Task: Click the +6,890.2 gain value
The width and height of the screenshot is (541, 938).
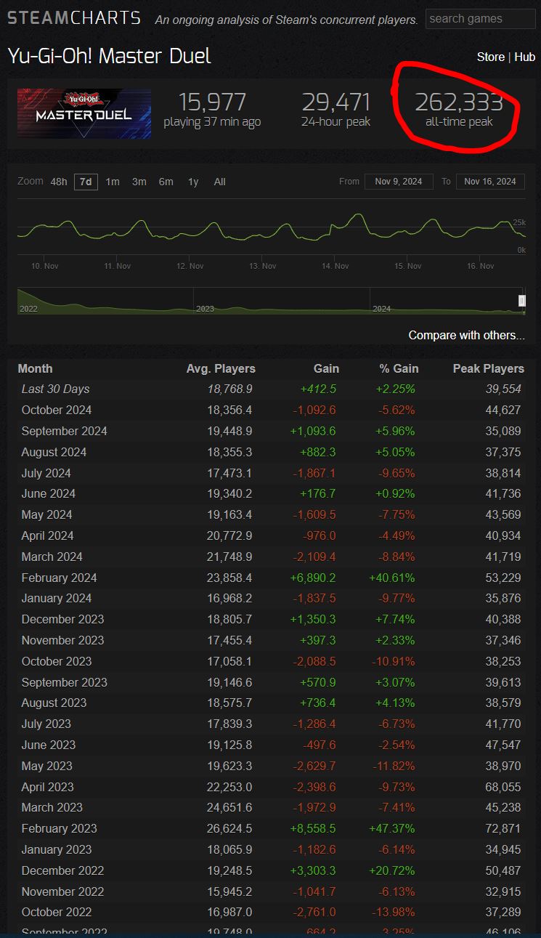Action: [x=313, y=578]
